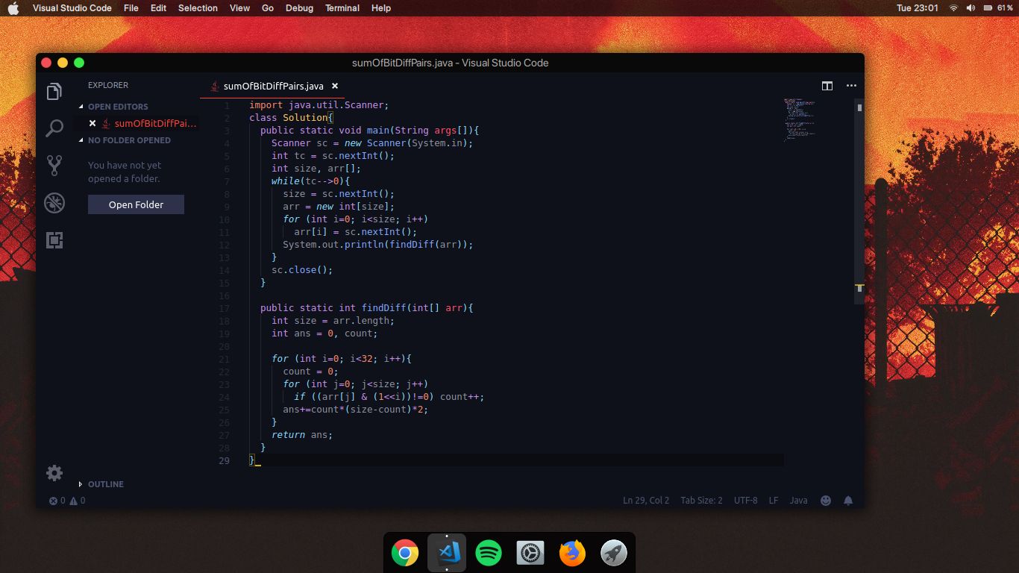Open the Extensions view
This screenshot has width=1019, height=573.
coord(54,239)
